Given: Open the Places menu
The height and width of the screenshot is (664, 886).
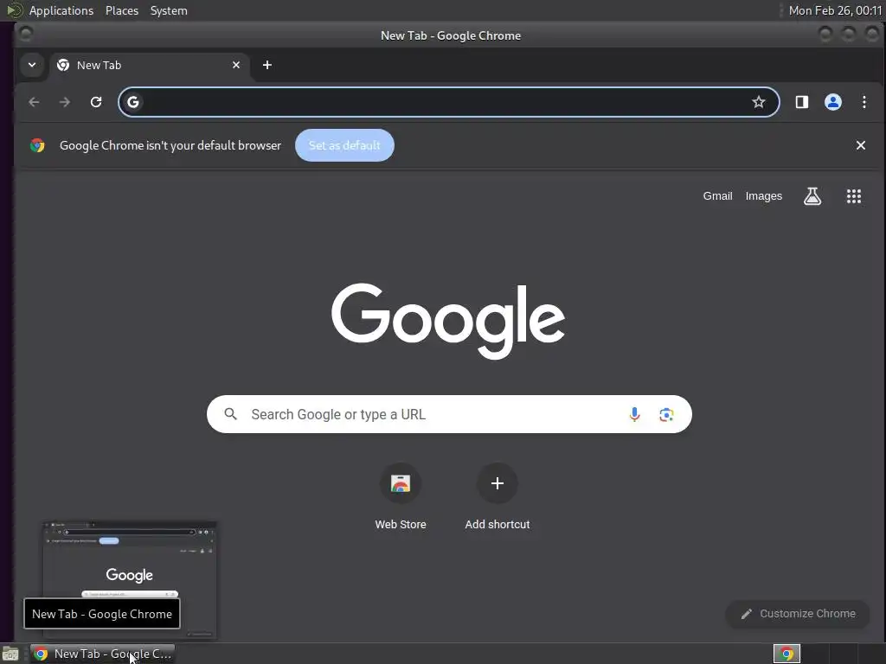Looking at the screenshot, I should (122, 10).
